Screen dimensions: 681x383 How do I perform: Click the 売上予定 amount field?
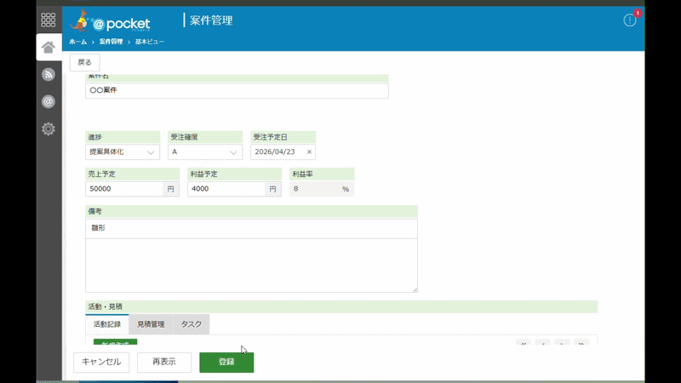124,189
